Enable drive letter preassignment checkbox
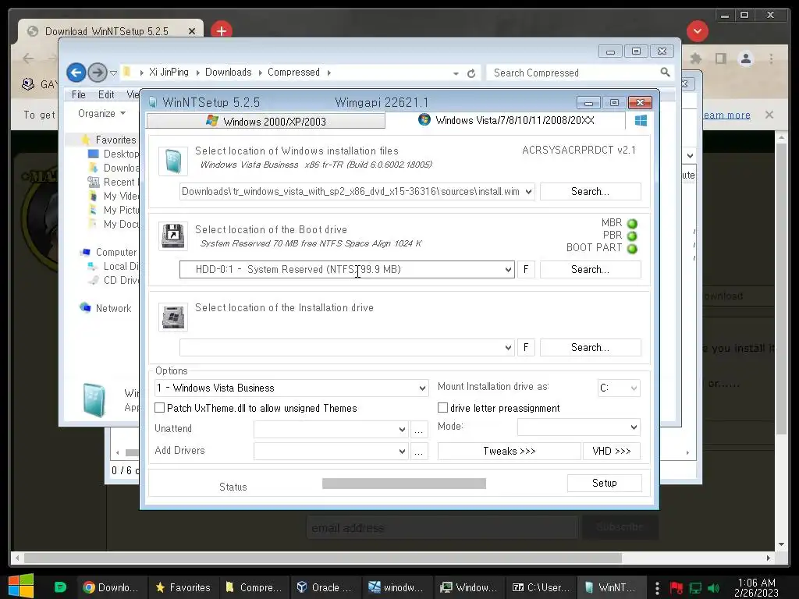This screenshot has width=799, height=599. click(x=443, y=407)
